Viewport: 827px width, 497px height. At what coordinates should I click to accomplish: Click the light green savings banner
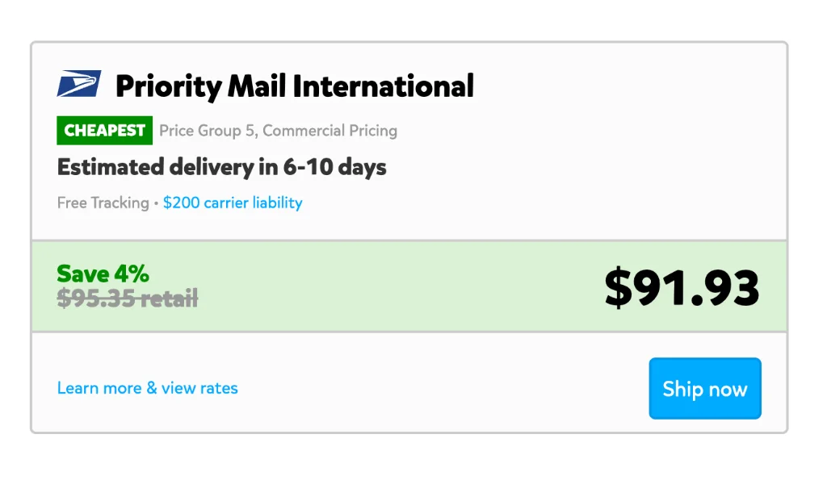click(409, 286)
